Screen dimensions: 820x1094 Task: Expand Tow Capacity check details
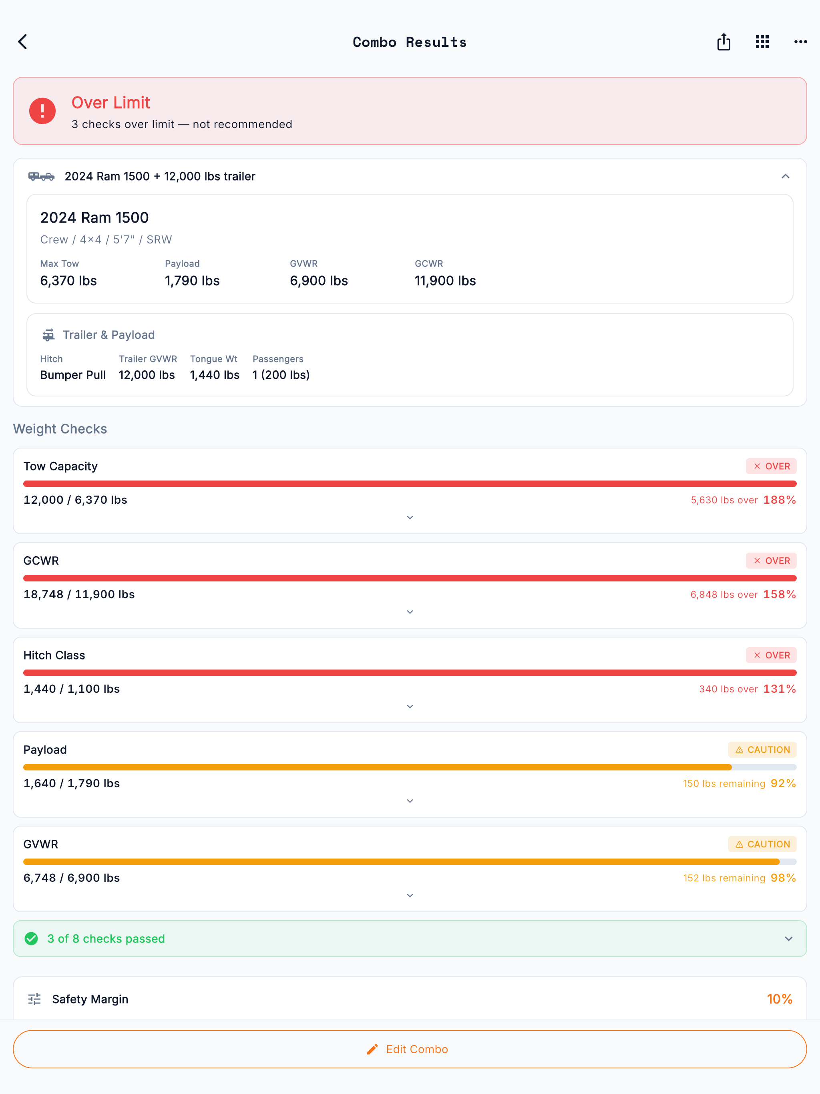[x=410, y=517]
